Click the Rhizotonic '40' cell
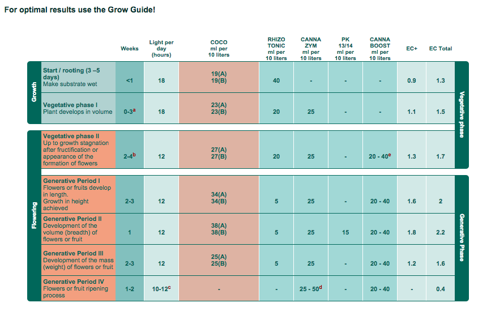Viewport: 491px width, 311px height. [x=276, y=77]
